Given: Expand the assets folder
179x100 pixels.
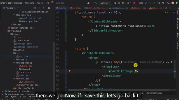Looking at the screenshot, I should pos(14,59).
